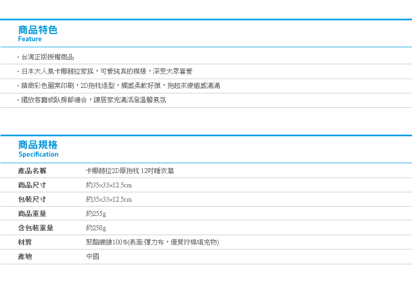412x283 pixels.
Task: Select the origin value 中國
Action: [x=93, y=256]
